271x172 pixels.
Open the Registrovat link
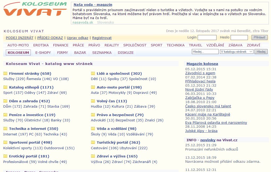[102, 38]
